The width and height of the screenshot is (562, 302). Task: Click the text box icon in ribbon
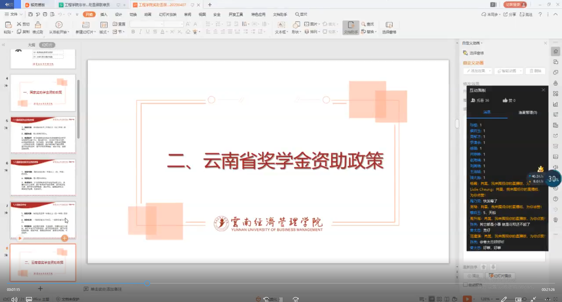pyautogui.click(x=281, y=25)
